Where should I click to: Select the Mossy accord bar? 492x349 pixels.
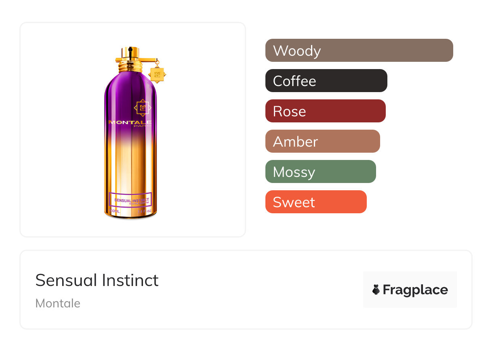click(320, 172)
